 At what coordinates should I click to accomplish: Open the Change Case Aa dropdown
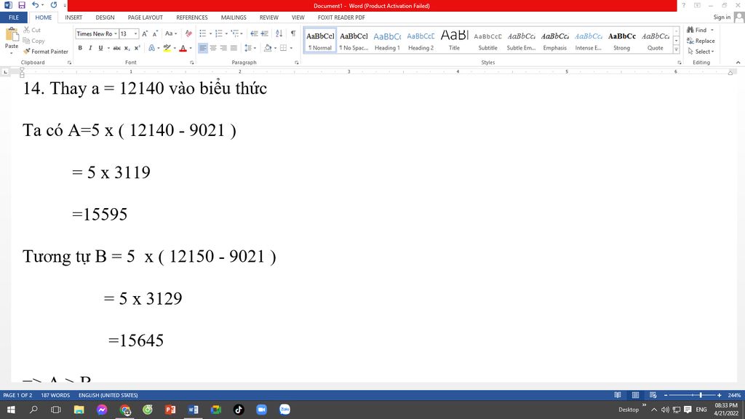(170, 33)
